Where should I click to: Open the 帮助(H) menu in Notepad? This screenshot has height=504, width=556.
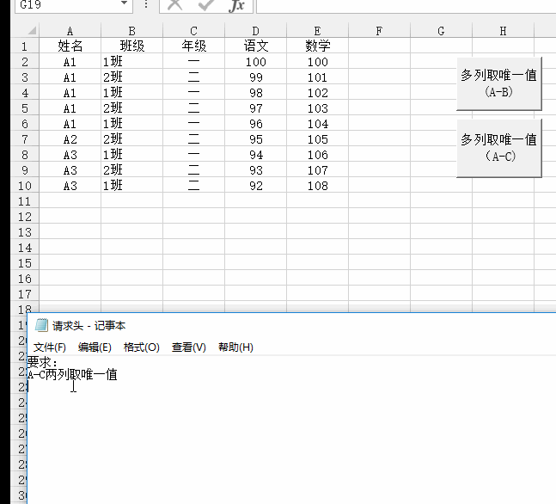(235, 347)
